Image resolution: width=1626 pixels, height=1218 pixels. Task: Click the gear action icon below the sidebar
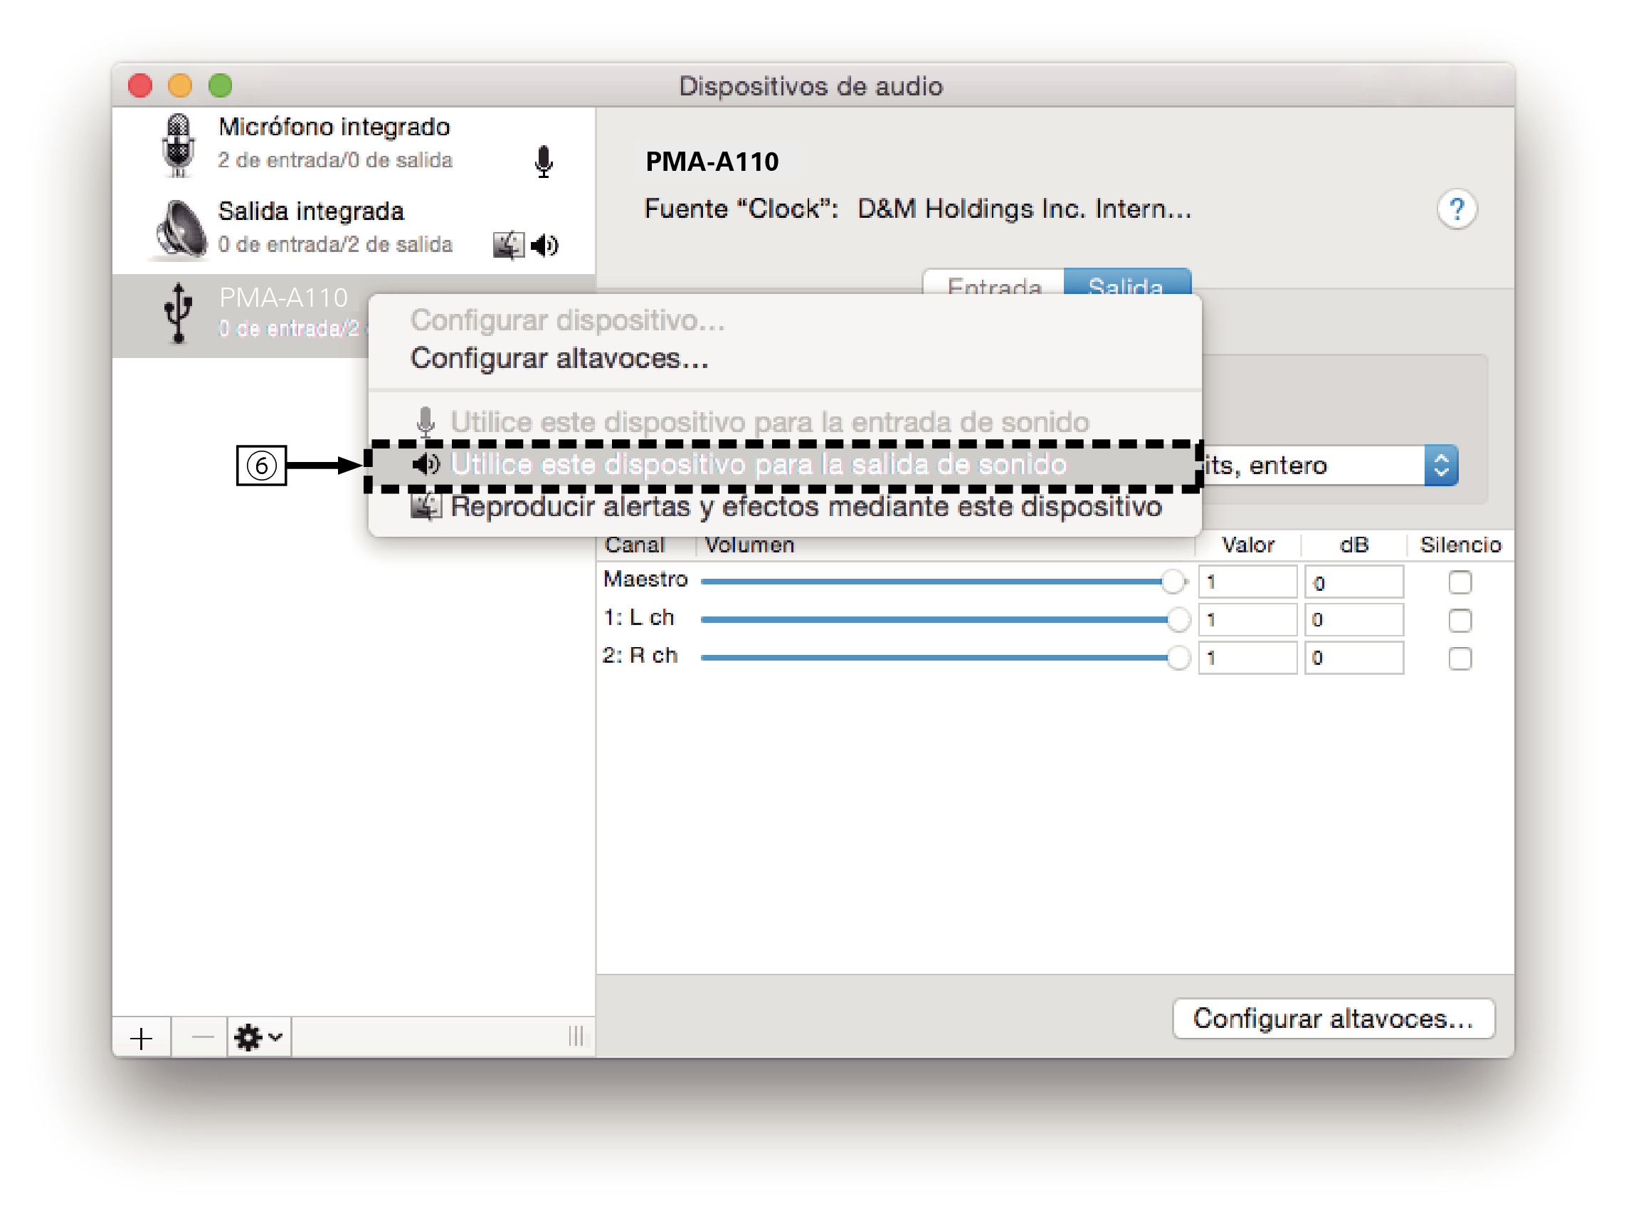[248, 1037]
